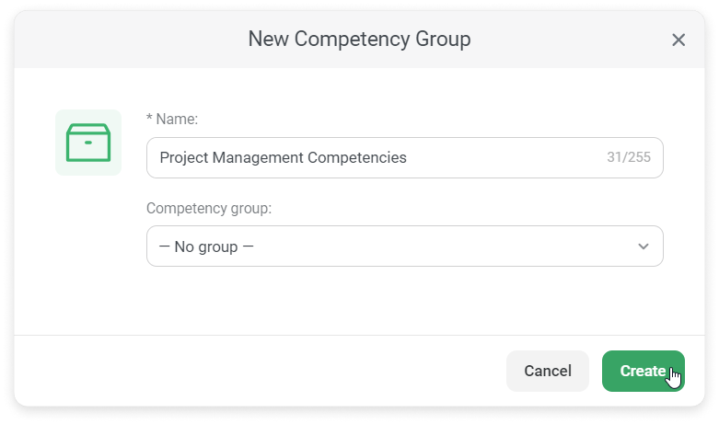
Task: Click the word "Project" in Name field
Action: [184, 157]
